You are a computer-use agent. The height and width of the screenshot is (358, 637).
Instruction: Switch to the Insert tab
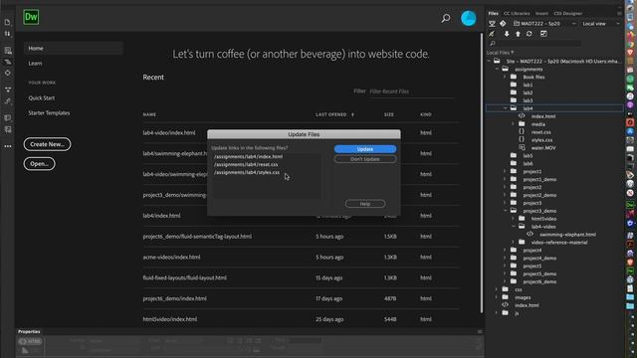(x=541, y=13)
